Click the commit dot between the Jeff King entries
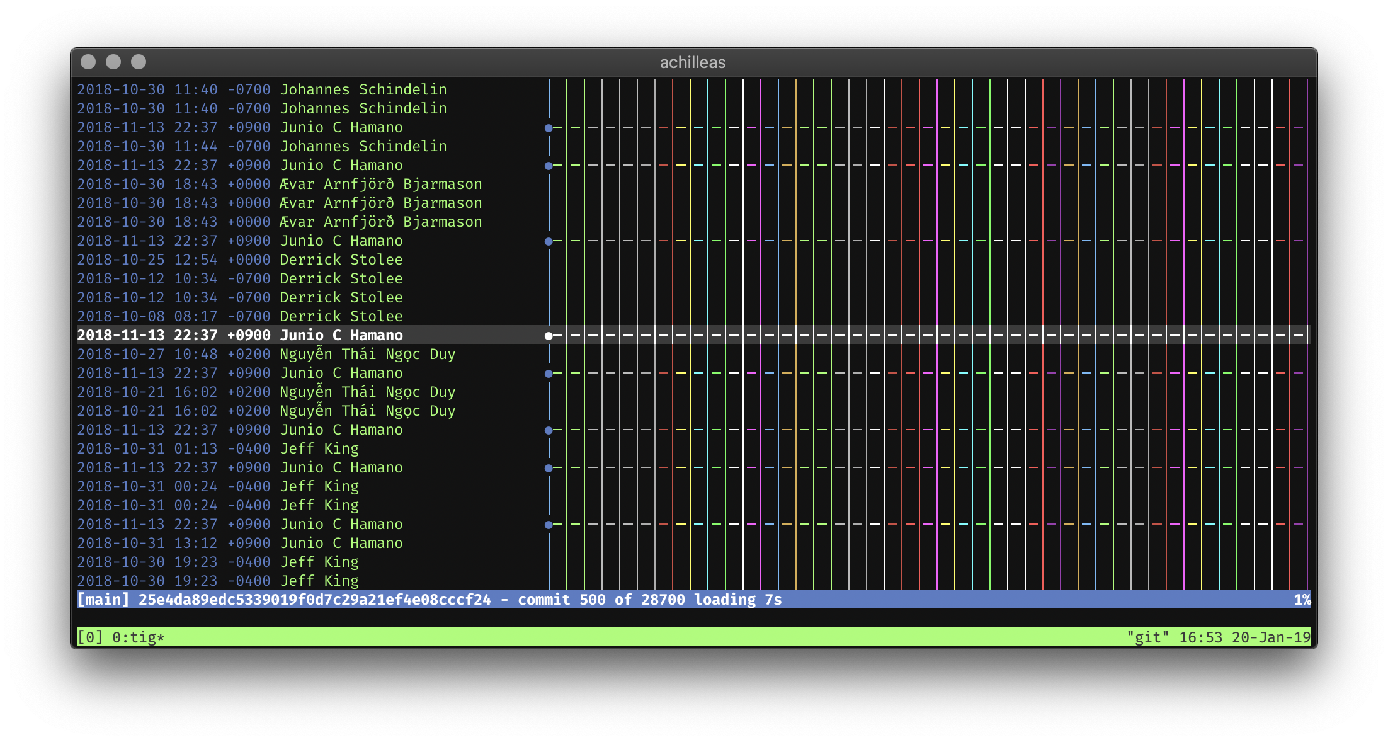Image resolution: width=1388 pixels, height=742 pixels. pos(549,467)
